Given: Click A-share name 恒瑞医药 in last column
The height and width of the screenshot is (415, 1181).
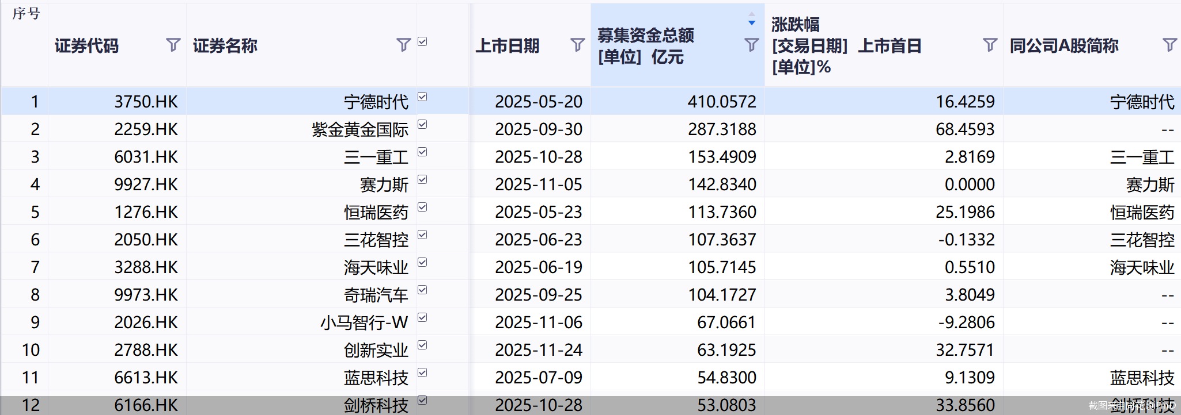Looking at the screenshot, I should pyautogui.click(x=1142, y=212).
